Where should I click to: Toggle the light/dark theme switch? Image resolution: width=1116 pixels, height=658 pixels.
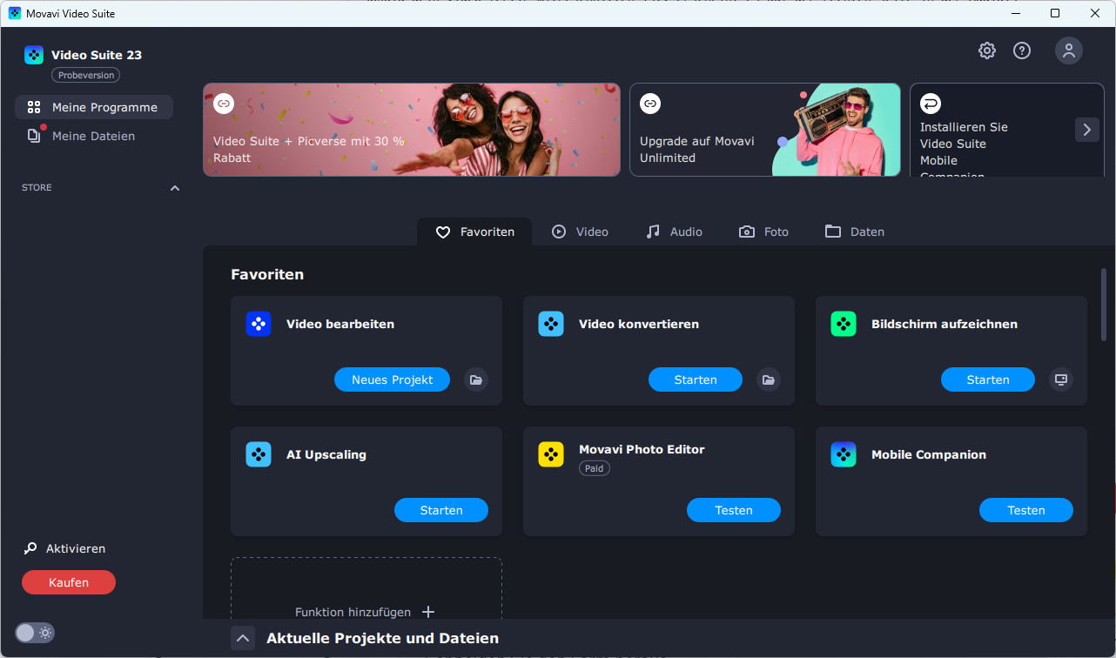[35, 633]
